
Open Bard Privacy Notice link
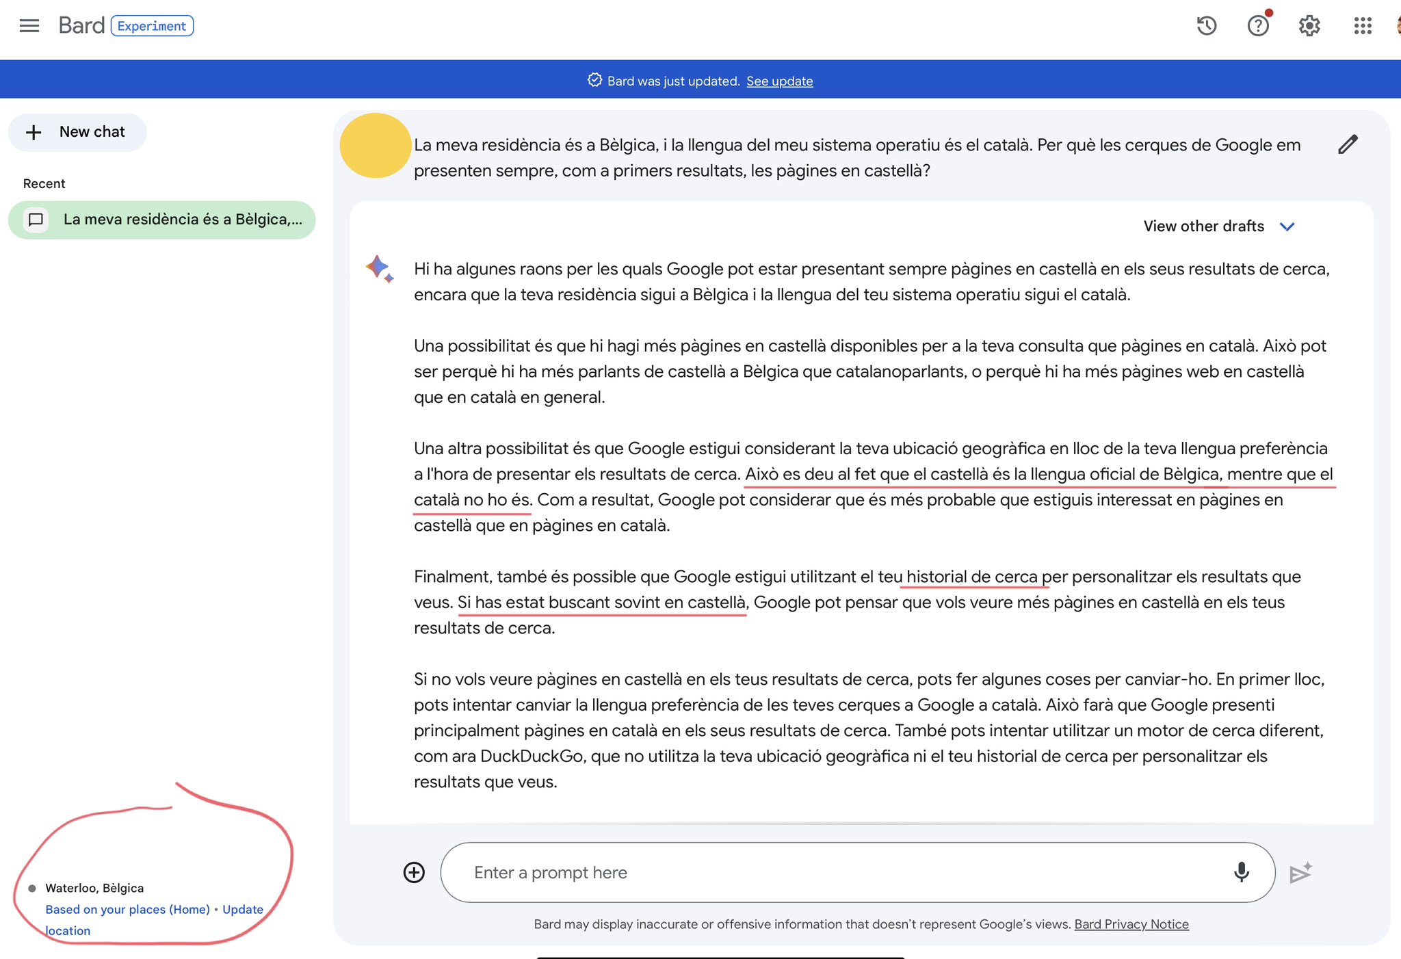(x=1131, y=924)
